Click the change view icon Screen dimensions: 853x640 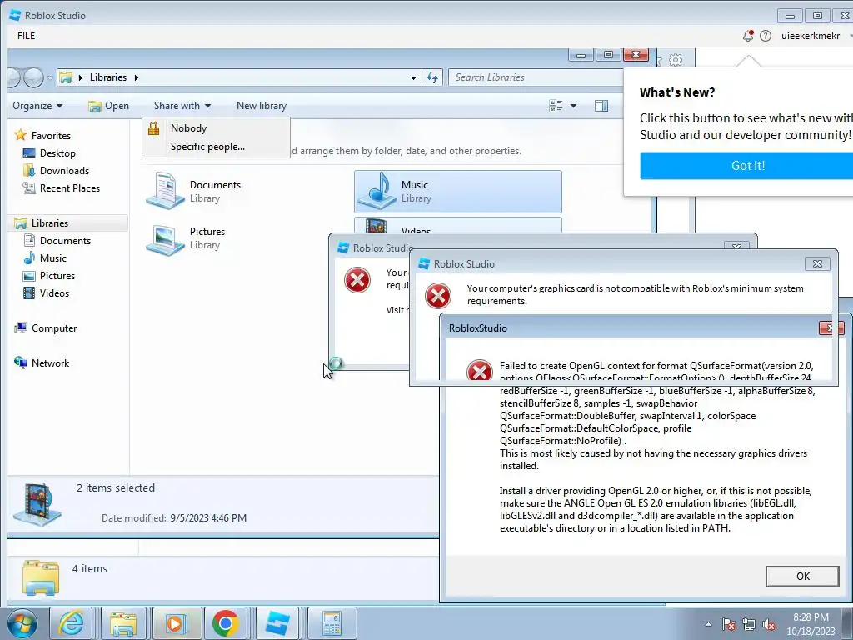click(556, 106)
